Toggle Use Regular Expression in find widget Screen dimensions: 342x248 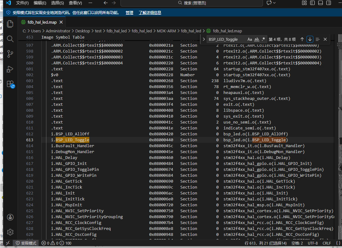click(x=263, y=39)
